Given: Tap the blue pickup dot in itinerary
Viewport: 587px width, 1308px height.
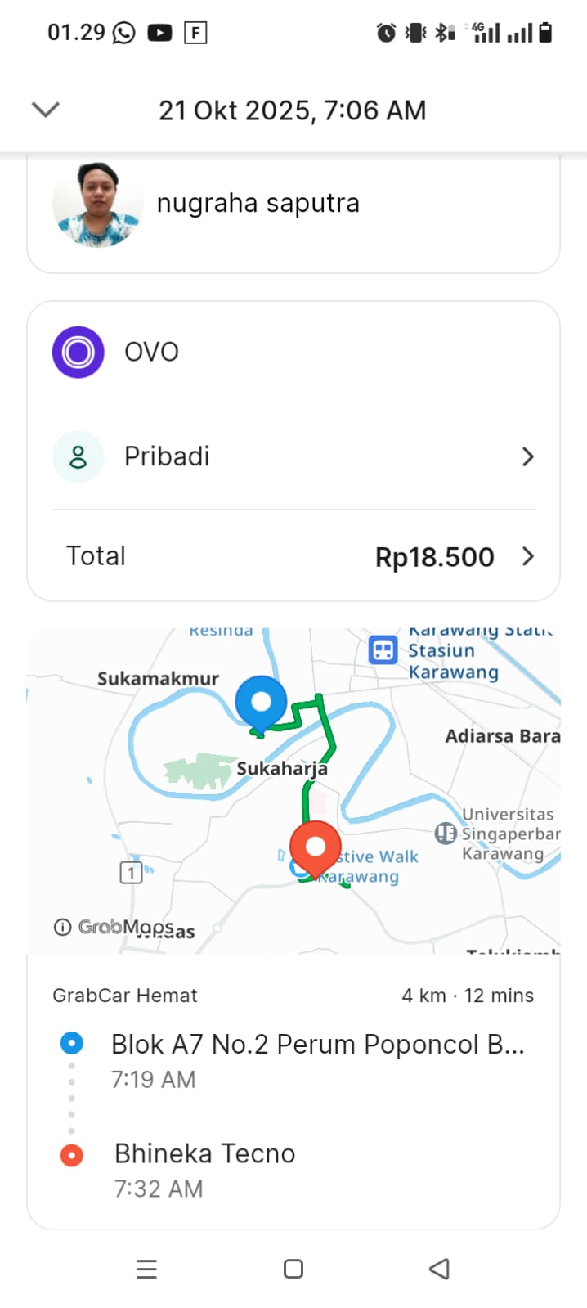Looking at the screenshot, I should tap(72, 1044).
